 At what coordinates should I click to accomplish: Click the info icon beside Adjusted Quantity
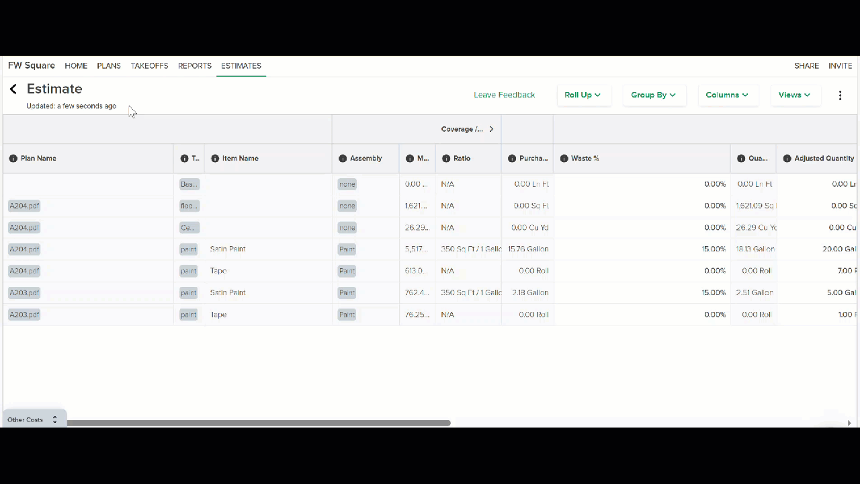coord(787,159)
